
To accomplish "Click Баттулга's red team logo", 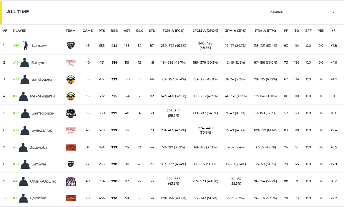I will 71,62.
